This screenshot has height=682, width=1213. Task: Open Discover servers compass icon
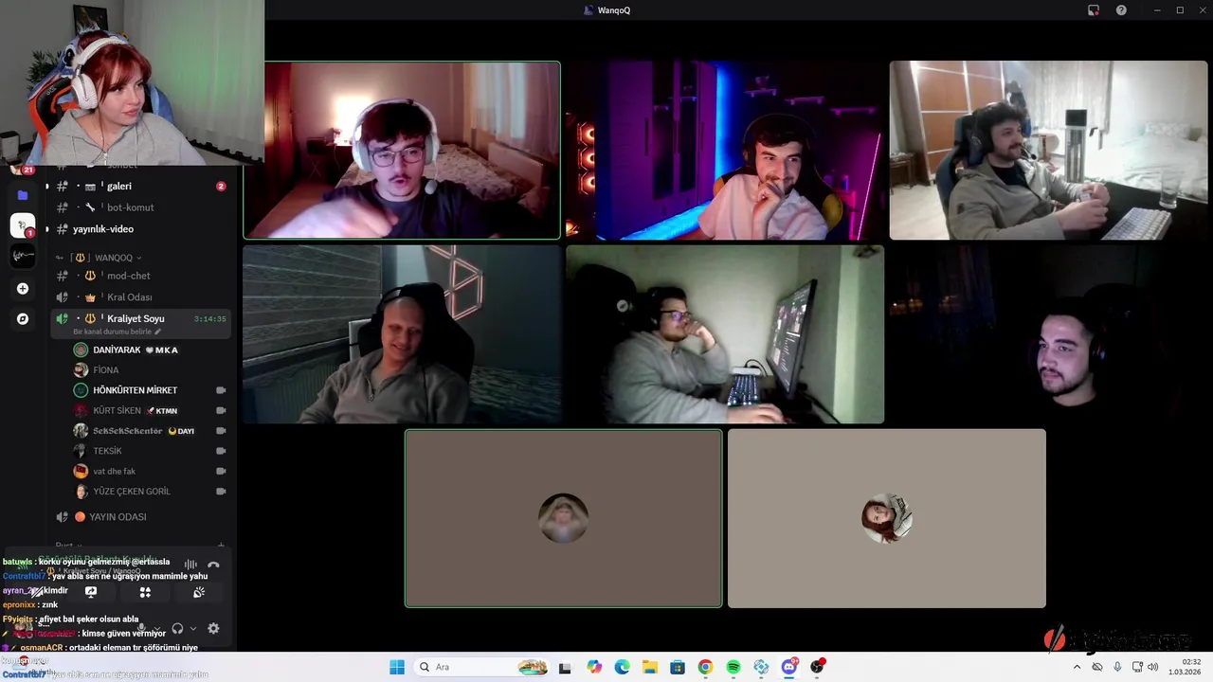pyautogui.click(x=23, y=319)
